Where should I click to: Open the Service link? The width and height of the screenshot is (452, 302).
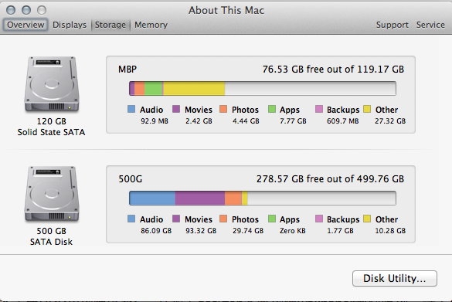[x=430, y=25]
